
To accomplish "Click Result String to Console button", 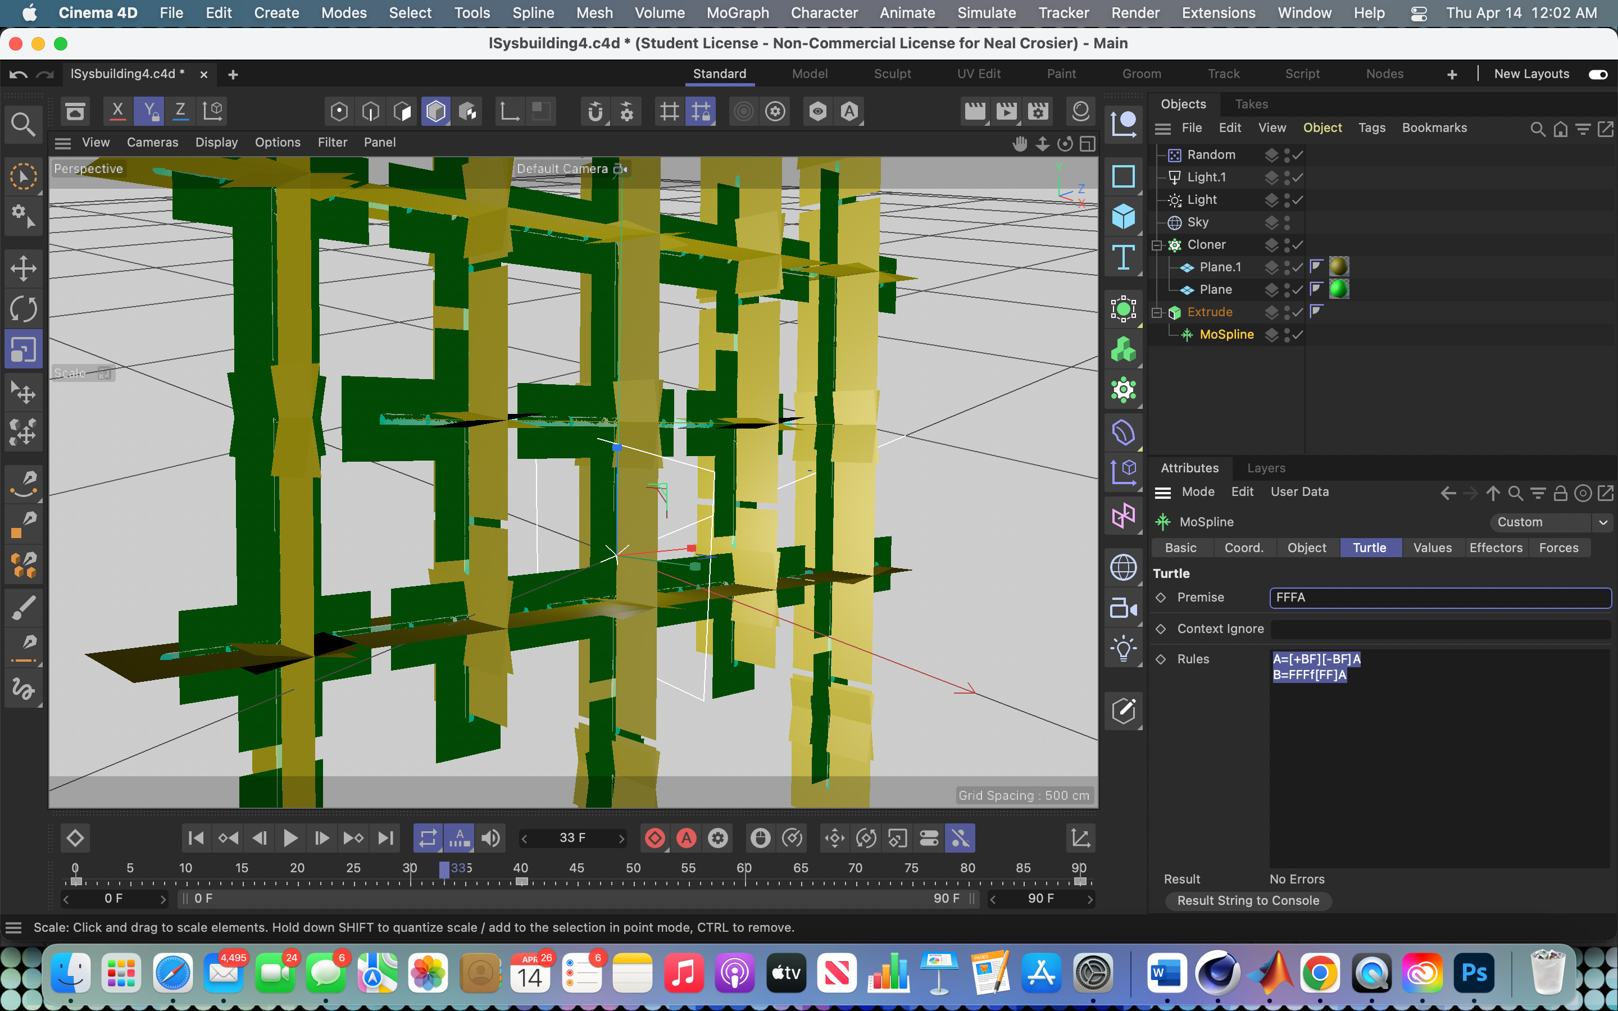I will (x=1248, y=901).
